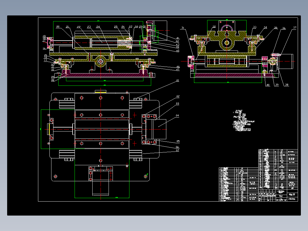Select callout number 31 in side view

[183, 28]
